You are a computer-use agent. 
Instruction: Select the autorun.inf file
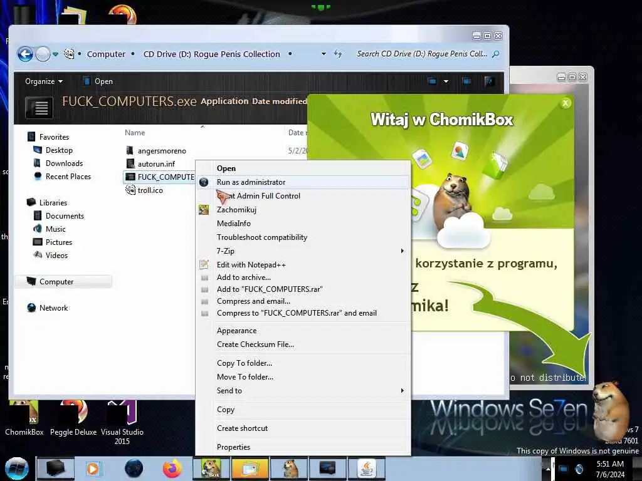(156, 164)
